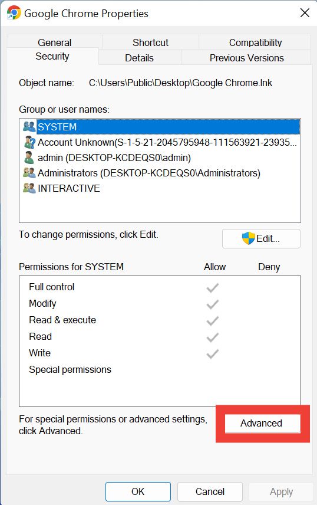Click the INTERACTIVE group icon

pos(29,188)
